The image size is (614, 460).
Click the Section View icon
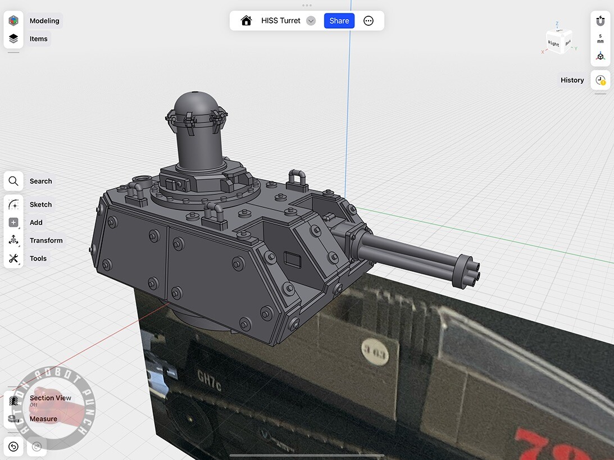click(13, 400)
